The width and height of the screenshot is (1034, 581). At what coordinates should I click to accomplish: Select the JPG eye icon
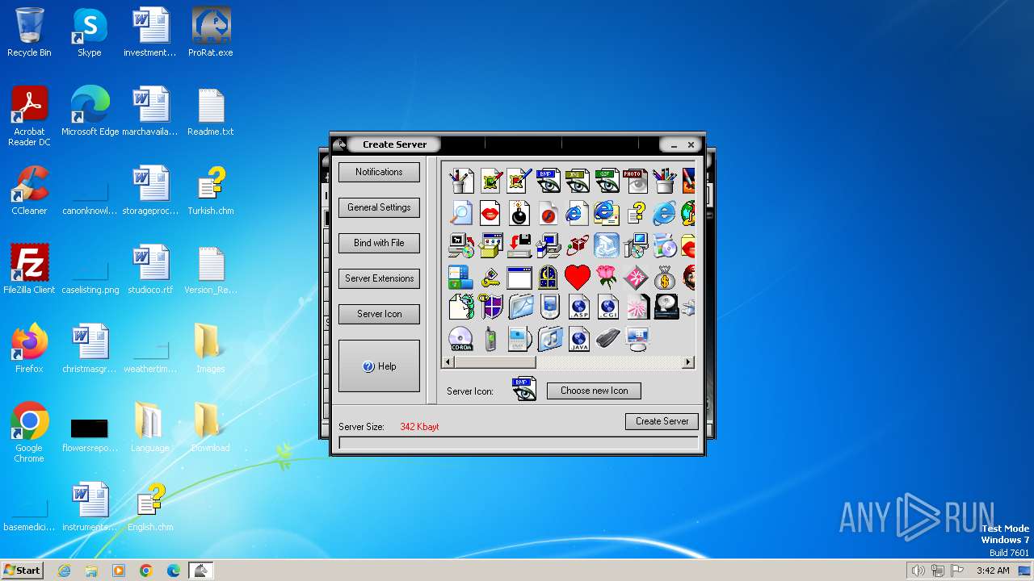(578, 181)
